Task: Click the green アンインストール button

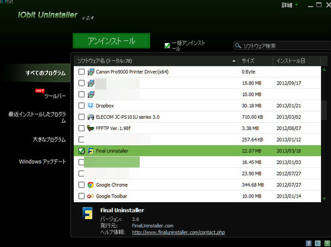Action: pyautogui.click(x=112, y=40)
